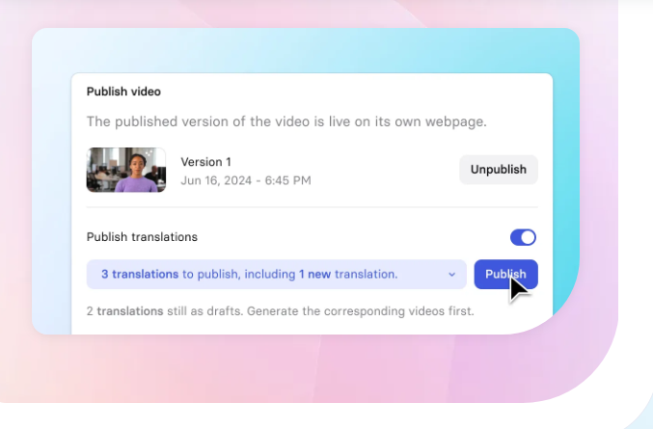Click the 'Publish translations' label
The height and width of the screenshot is (429, 653).
[142, 237]
